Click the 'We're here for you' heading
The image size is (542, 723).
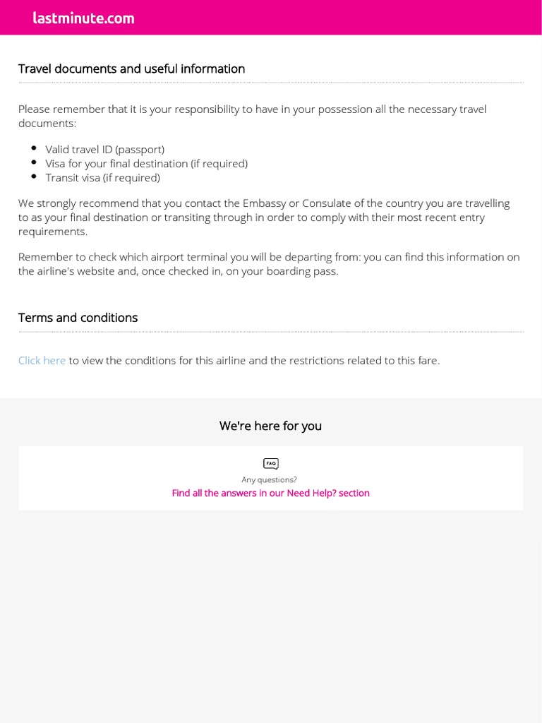270,426
